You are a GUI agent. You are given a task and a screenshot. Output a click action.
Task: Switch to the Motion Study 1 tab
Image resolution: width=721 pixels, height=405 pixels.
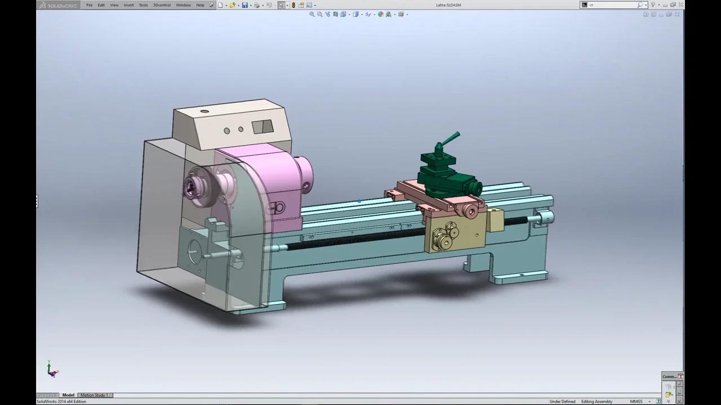coord(94,395)
